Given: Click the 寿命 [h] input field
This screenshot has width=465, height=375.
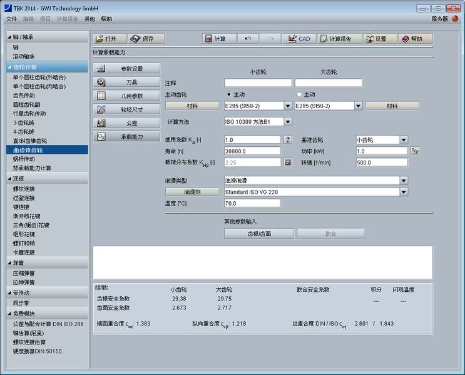Looking at the screenshot, I should [252, 151].
